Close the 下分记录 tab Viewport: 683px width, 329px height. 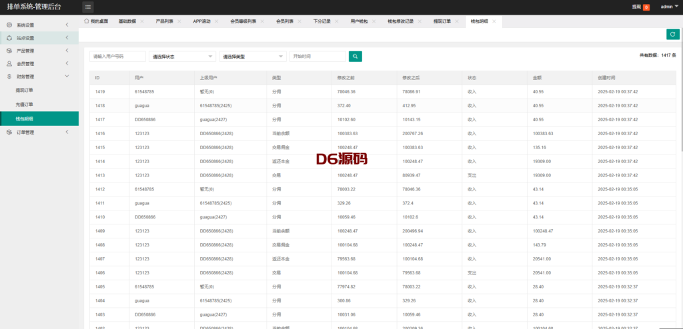click(337, 21)
